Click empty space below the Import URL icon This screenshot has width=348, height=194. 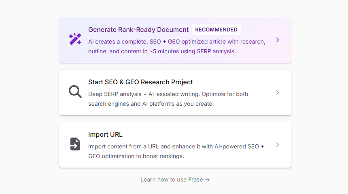point(75,160)
